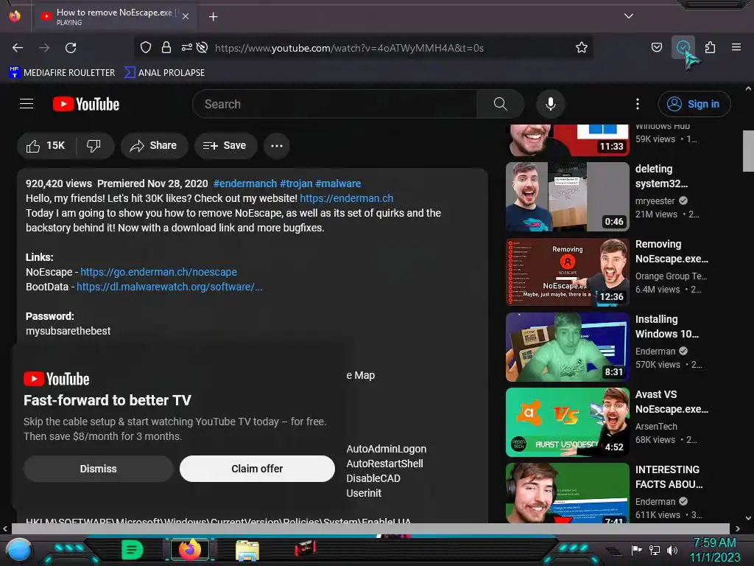The width and height of the screenshot is (754, 566).
Task: Click the YouTube Search input field
Action: point(334,104)
